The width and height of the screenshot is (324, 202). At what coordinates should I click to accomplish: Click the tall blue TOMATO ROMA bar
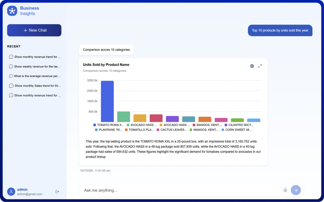coord(107,101)
